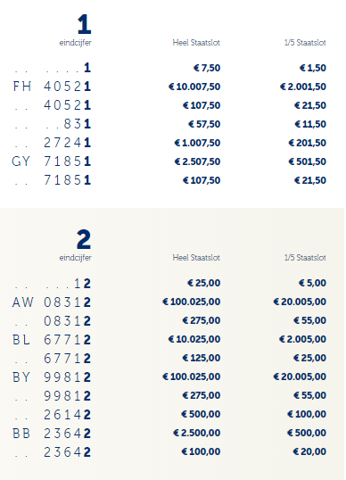The image size is (346, 480).
Task: Click the € 1.007,50 Heel Staatslot prize
Action: click(x=197, y=143)
